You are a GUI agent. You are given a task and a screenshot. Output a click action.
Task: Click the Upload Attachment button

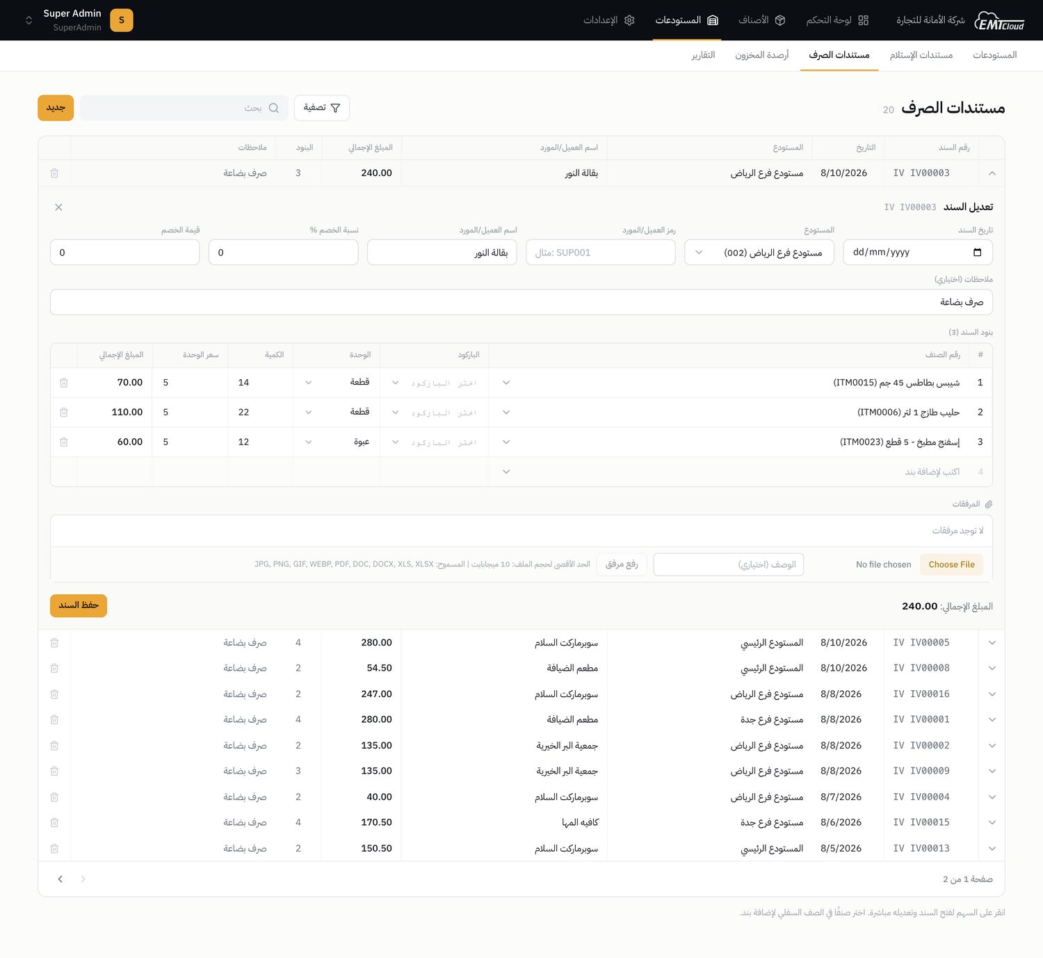point(622,564)
